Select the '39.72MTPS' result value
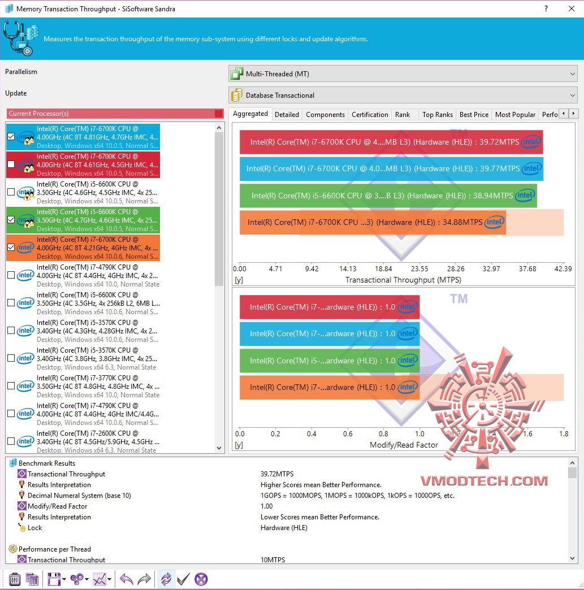 [x=277, y=474]
